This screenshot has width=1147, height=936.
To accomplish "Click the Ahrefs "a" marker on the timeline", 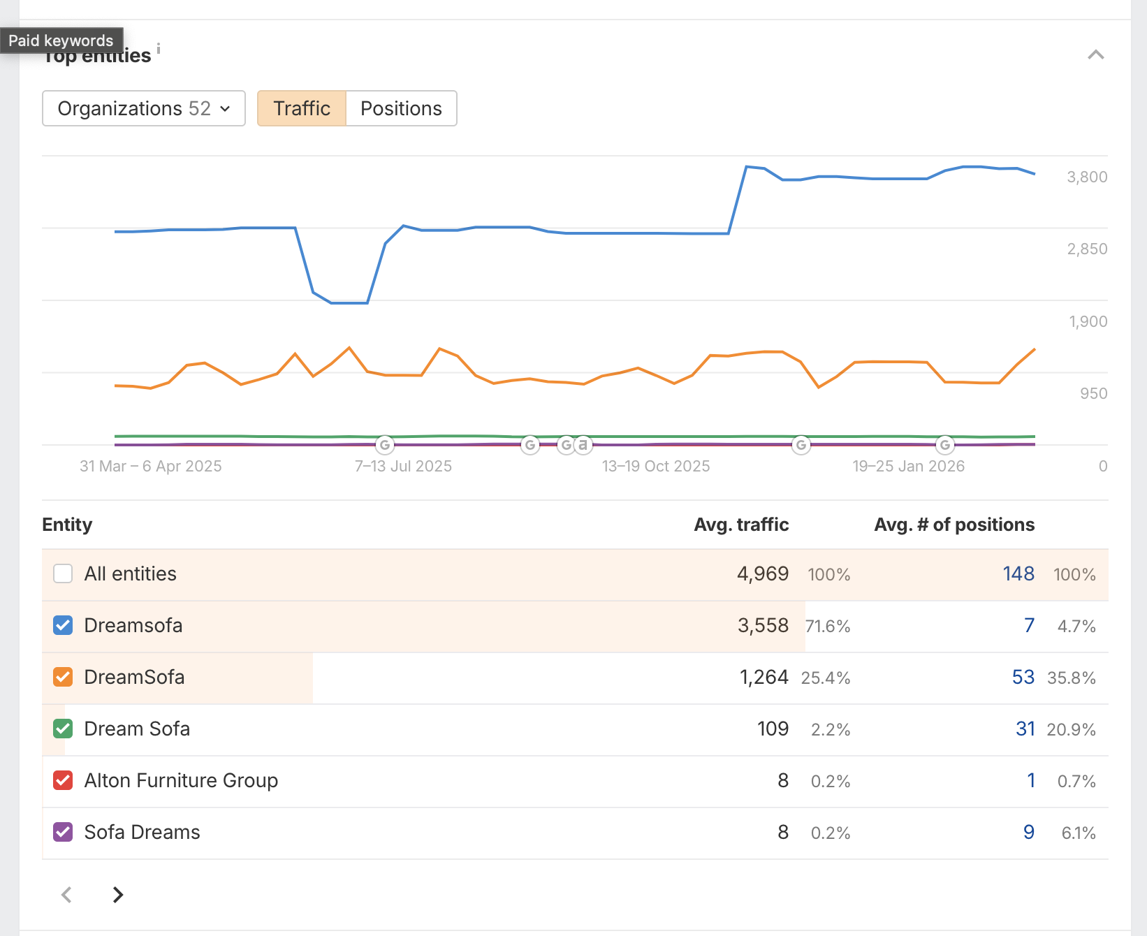I will (582, 444).
